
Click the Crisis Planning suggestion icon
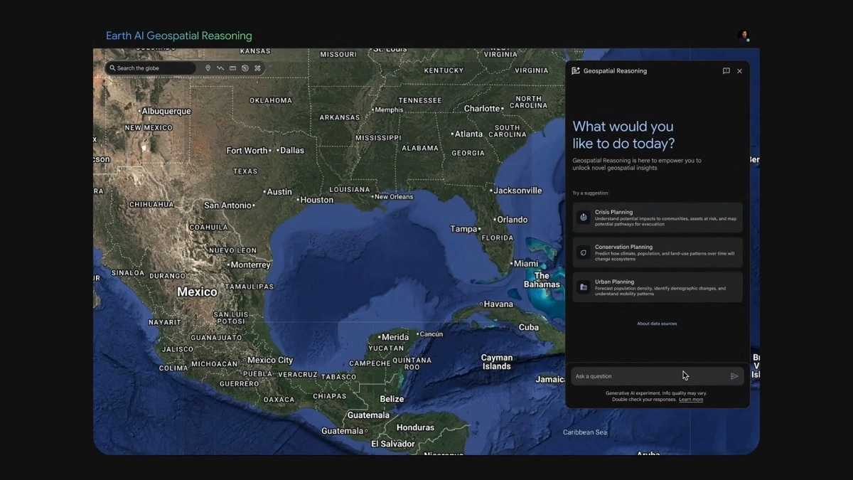click(584, 218)
